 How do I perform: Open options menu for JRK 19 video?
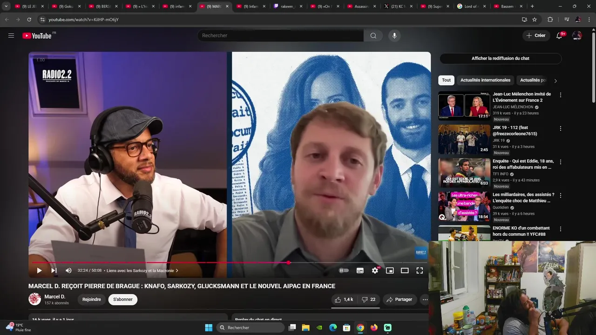coord(561,128)
